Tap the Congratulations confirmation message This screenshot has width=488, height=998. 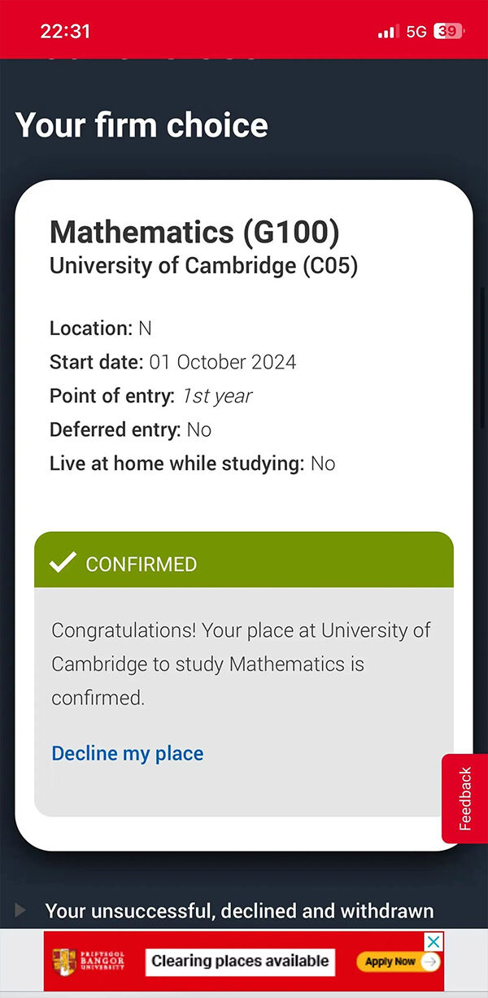pyautogui.click(x=241, y=664)
